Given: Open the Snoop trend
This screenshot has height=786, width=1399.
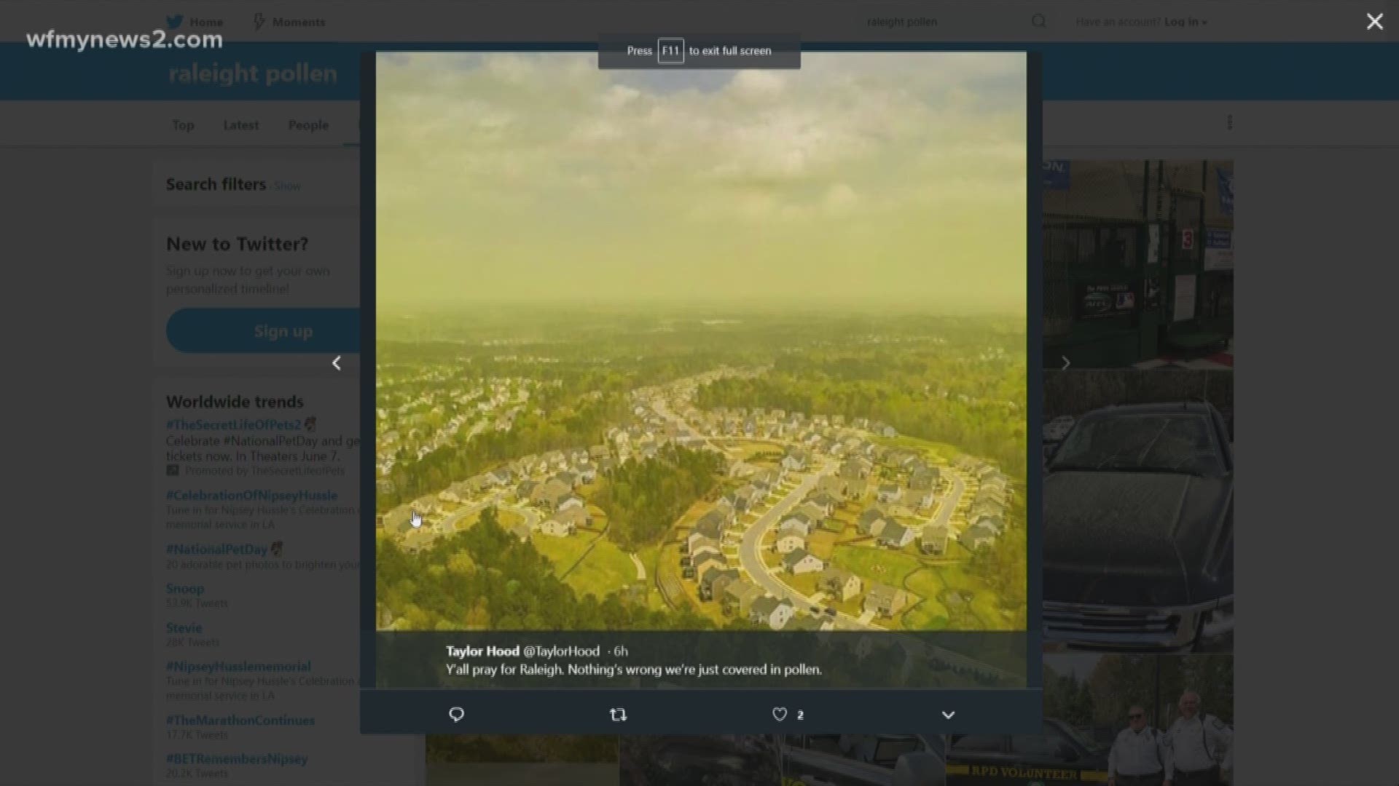Looking at the screenshot, I should click(185, 589).
